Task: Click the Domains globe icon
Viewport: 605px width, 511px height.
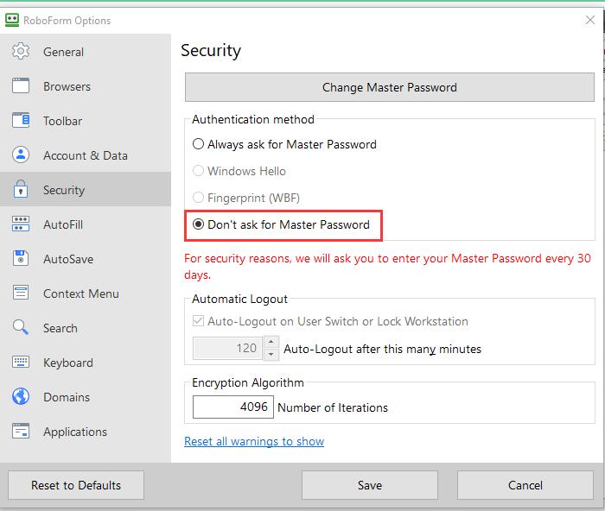Action: tap(22, 397)
